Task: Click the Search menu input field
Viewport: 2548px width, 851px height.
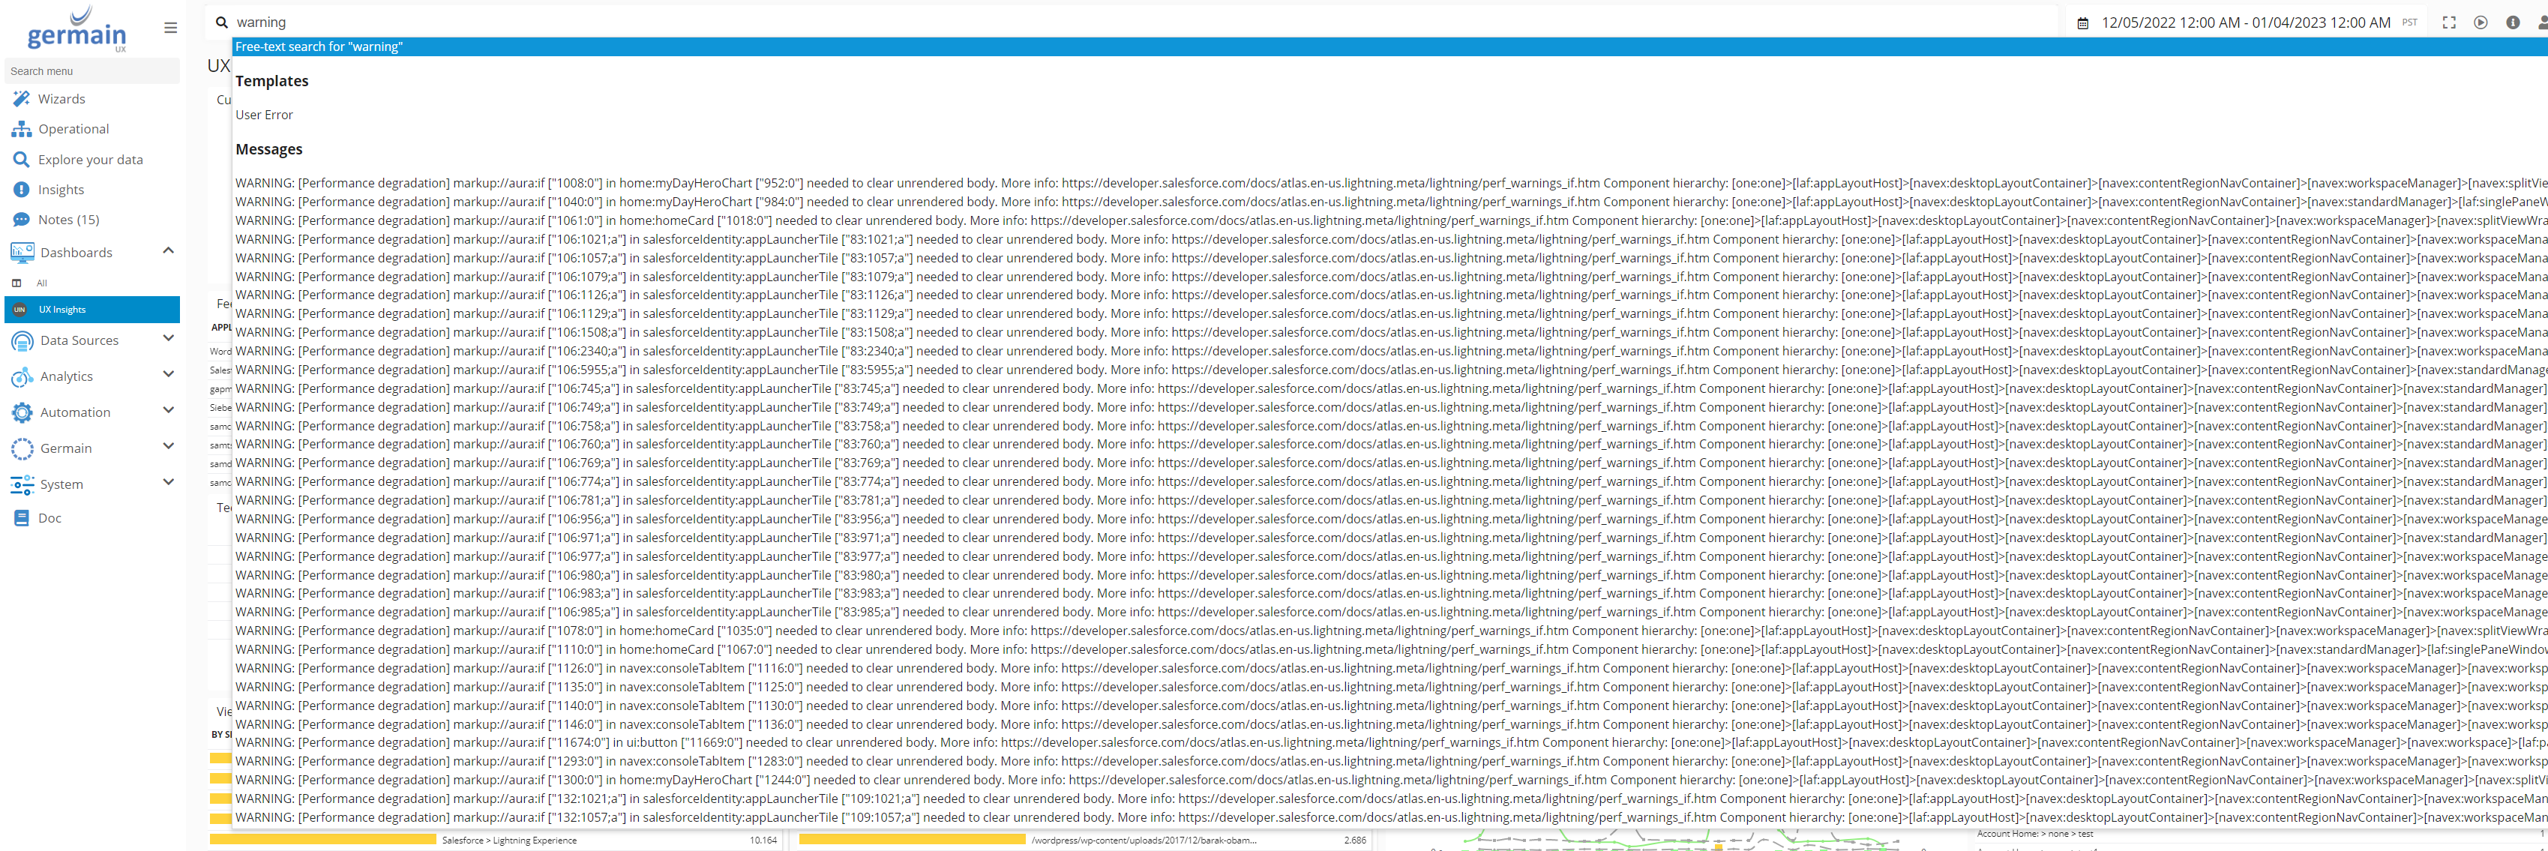Action: (x=91, y=71)
